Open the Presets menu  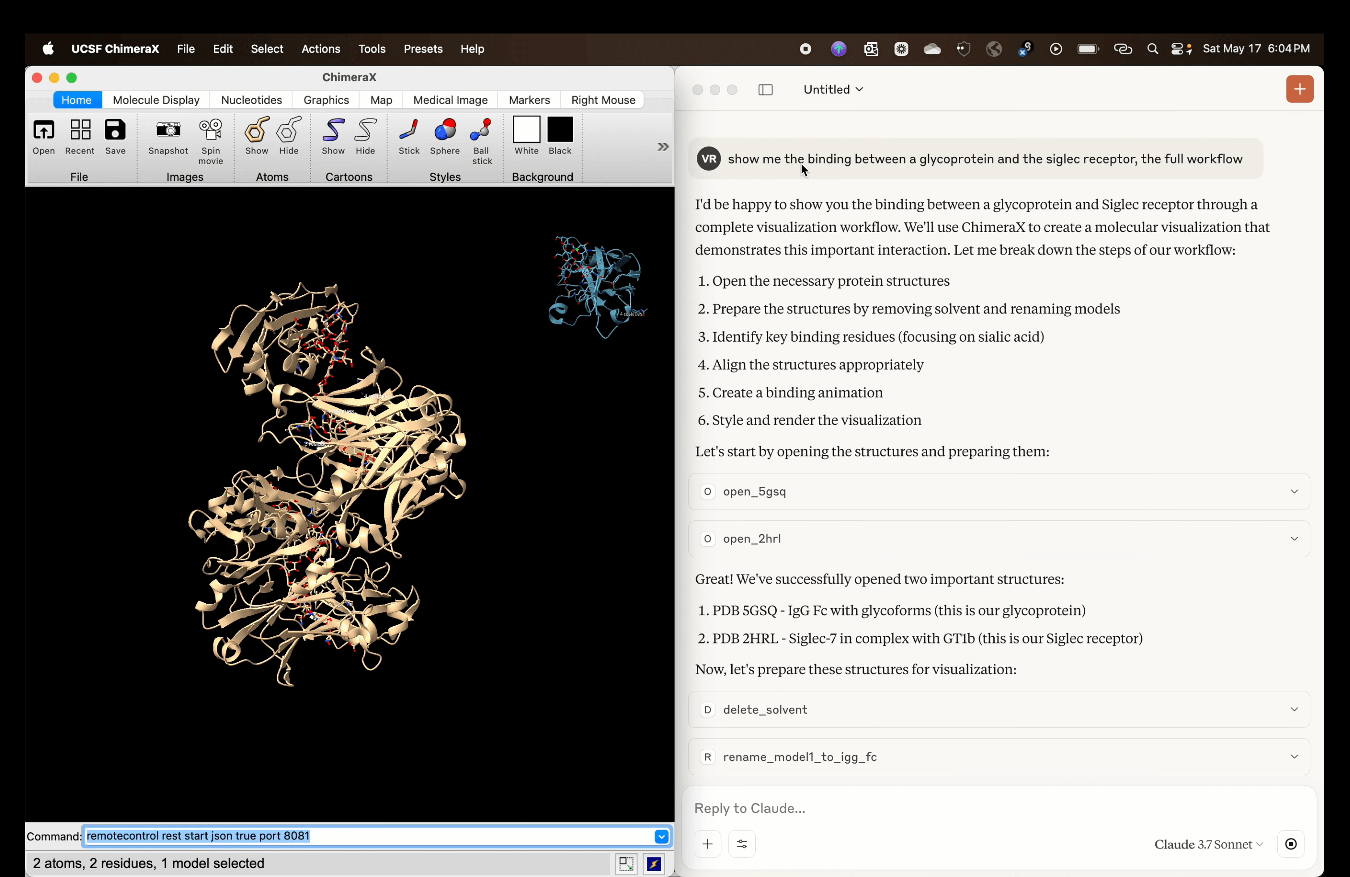(x=423, y=49)
